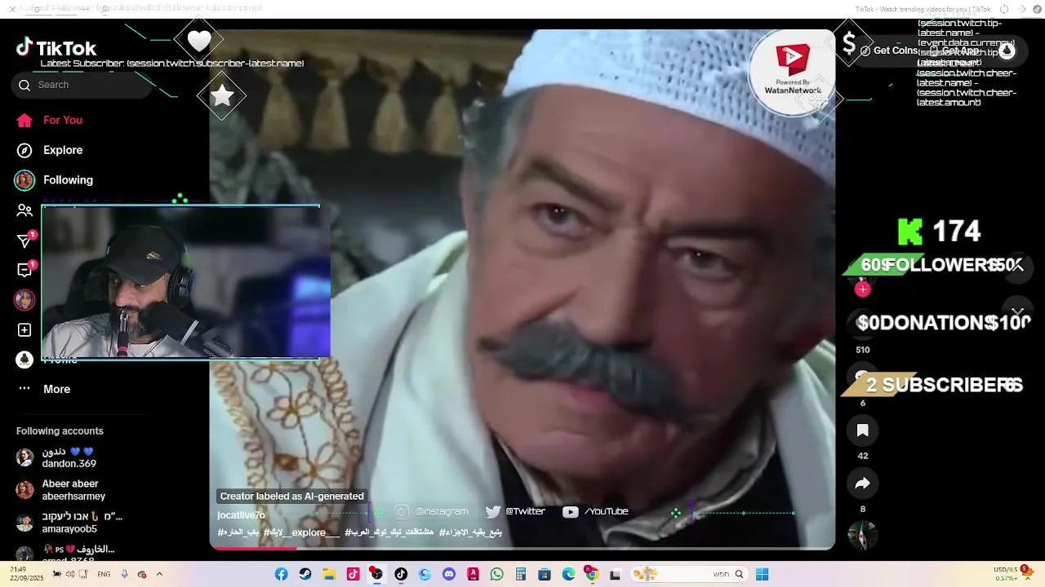Expand the system tray hidden icons chevron
This screenshot has height=587, width=1045.
[x=159, y=574]
